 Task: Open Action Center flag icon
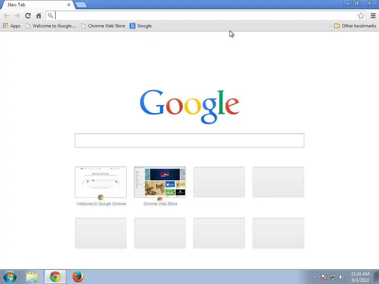[324, 277]
